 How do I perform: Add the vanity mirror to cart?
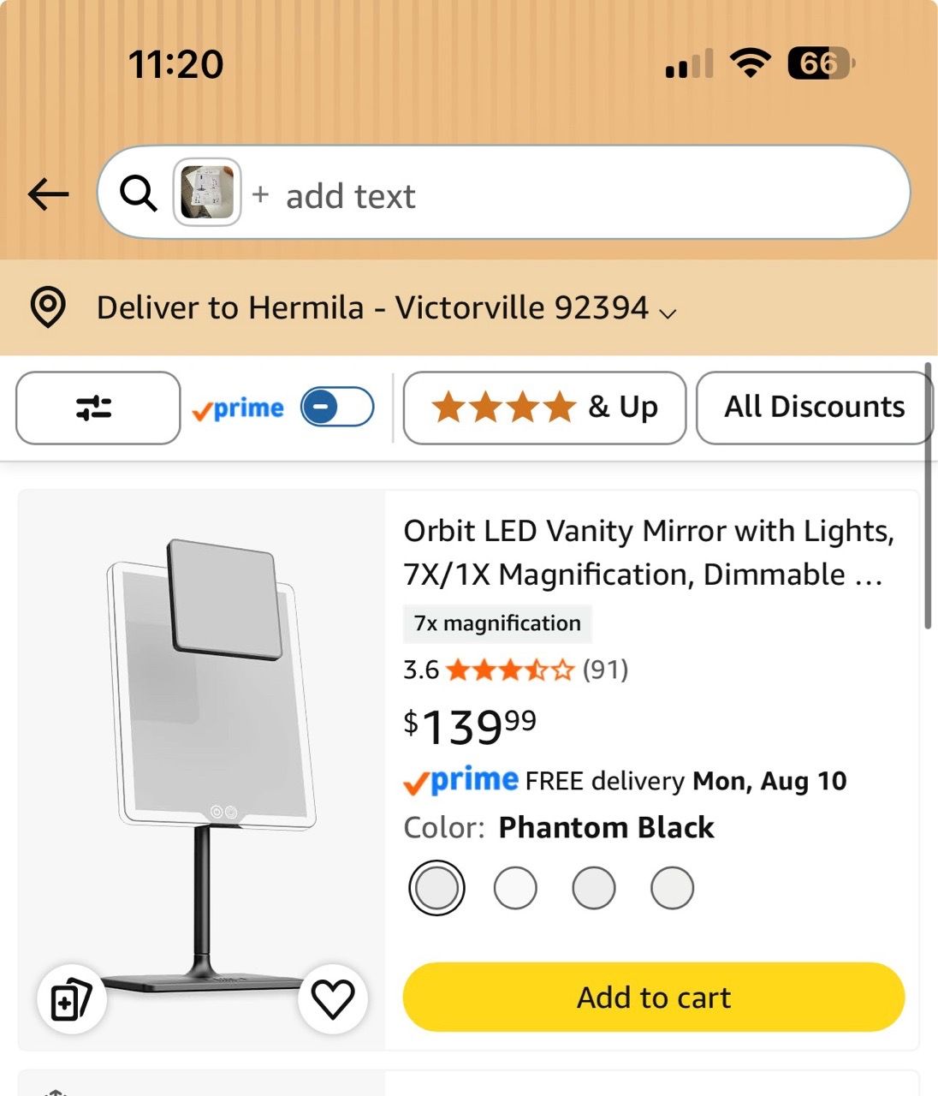click(654, 997)
